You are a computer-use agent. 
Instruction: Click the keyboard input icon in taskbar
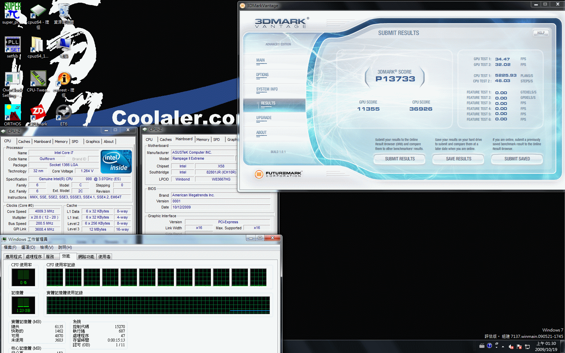click(x=482, y=346)
